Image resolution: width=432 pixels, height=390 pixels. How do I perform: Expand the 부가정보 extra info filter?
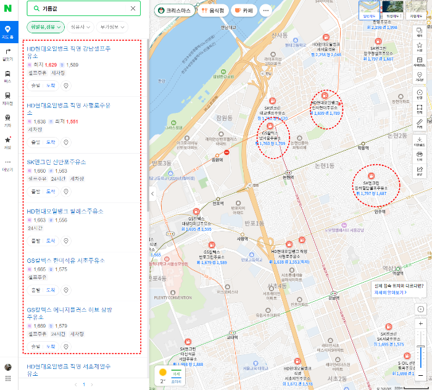click(112, 27)
